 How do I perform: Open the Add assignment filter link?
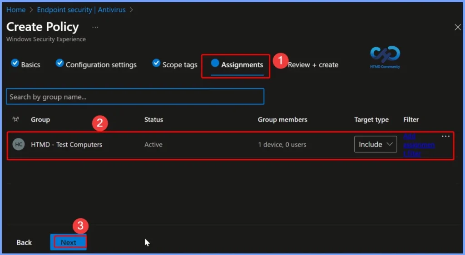(419, 145)
